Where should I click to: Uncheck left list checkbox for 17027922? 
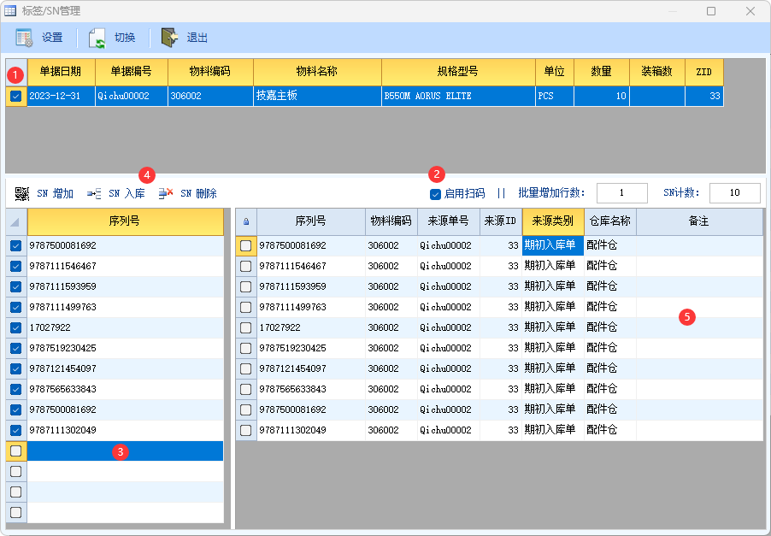[x=15, y=327]
